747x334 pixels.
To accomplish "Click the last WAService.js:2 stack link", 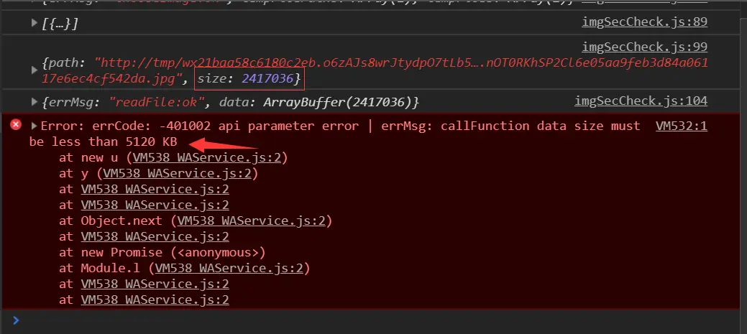I will coord(155,300).
